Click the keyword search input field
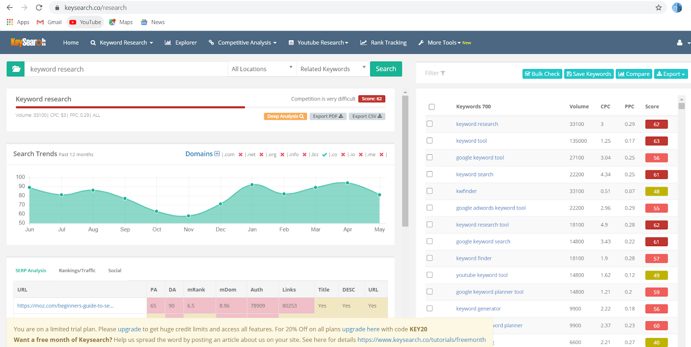This screenshot has width=691, height=347. (x=126, y=69)
